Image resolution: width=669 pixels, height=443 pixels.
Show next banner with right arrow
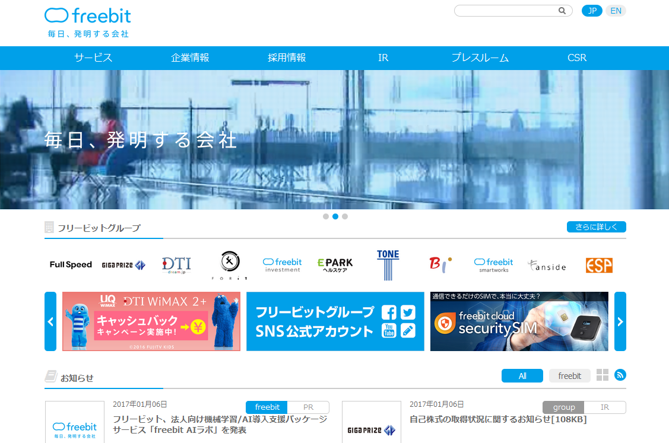coord(620,321)
